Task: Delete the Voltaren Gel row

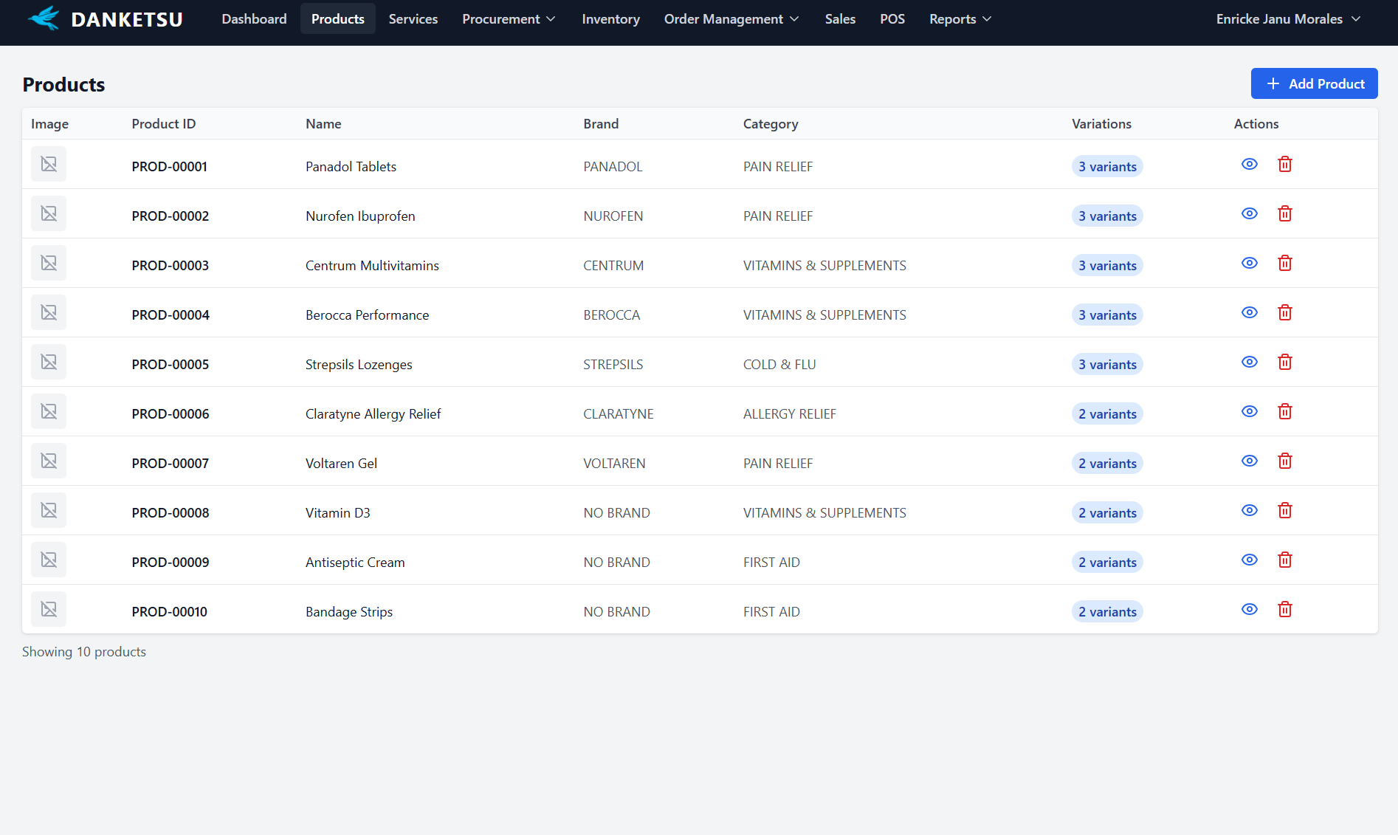Action: [x=1284, y=461]
